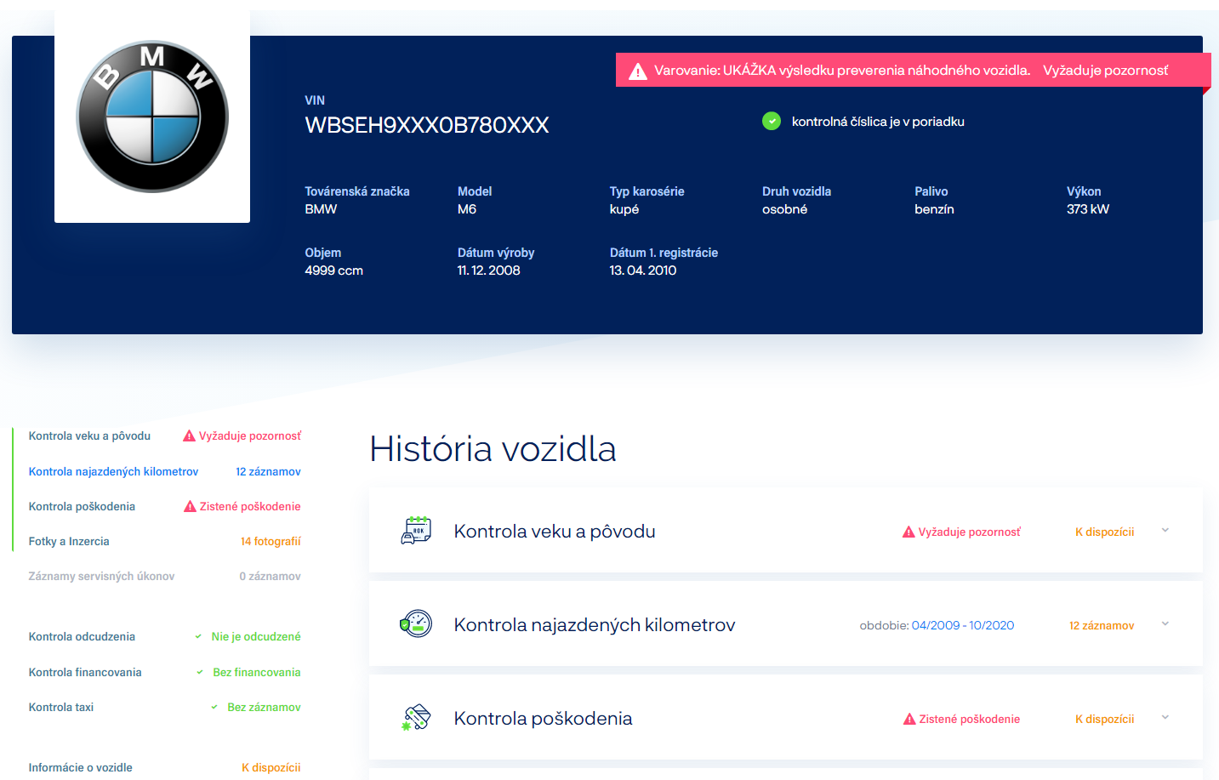Go to 'Kontrola financovania' sidebar item

point(85,672)
